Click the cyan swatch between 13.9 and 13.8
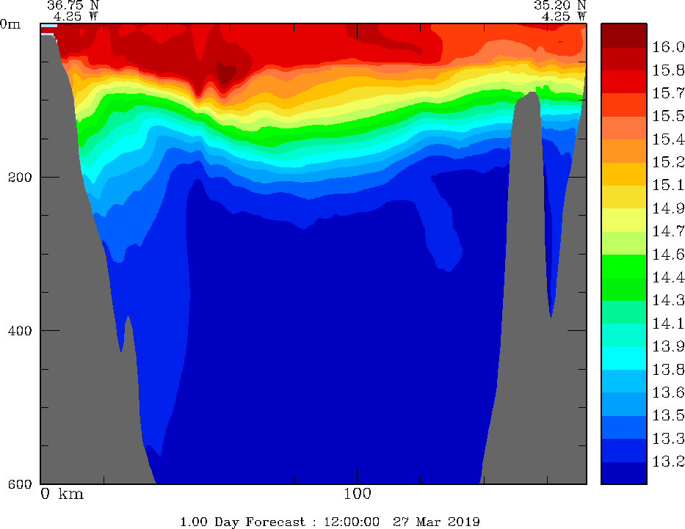685x529 pixels. [x=624, y=358]
